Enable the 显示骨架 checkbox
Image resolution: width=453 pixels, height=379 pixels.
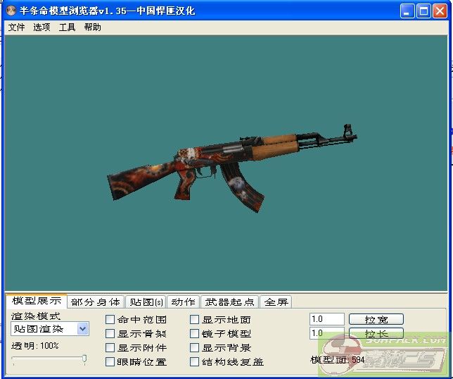[110, 334]
